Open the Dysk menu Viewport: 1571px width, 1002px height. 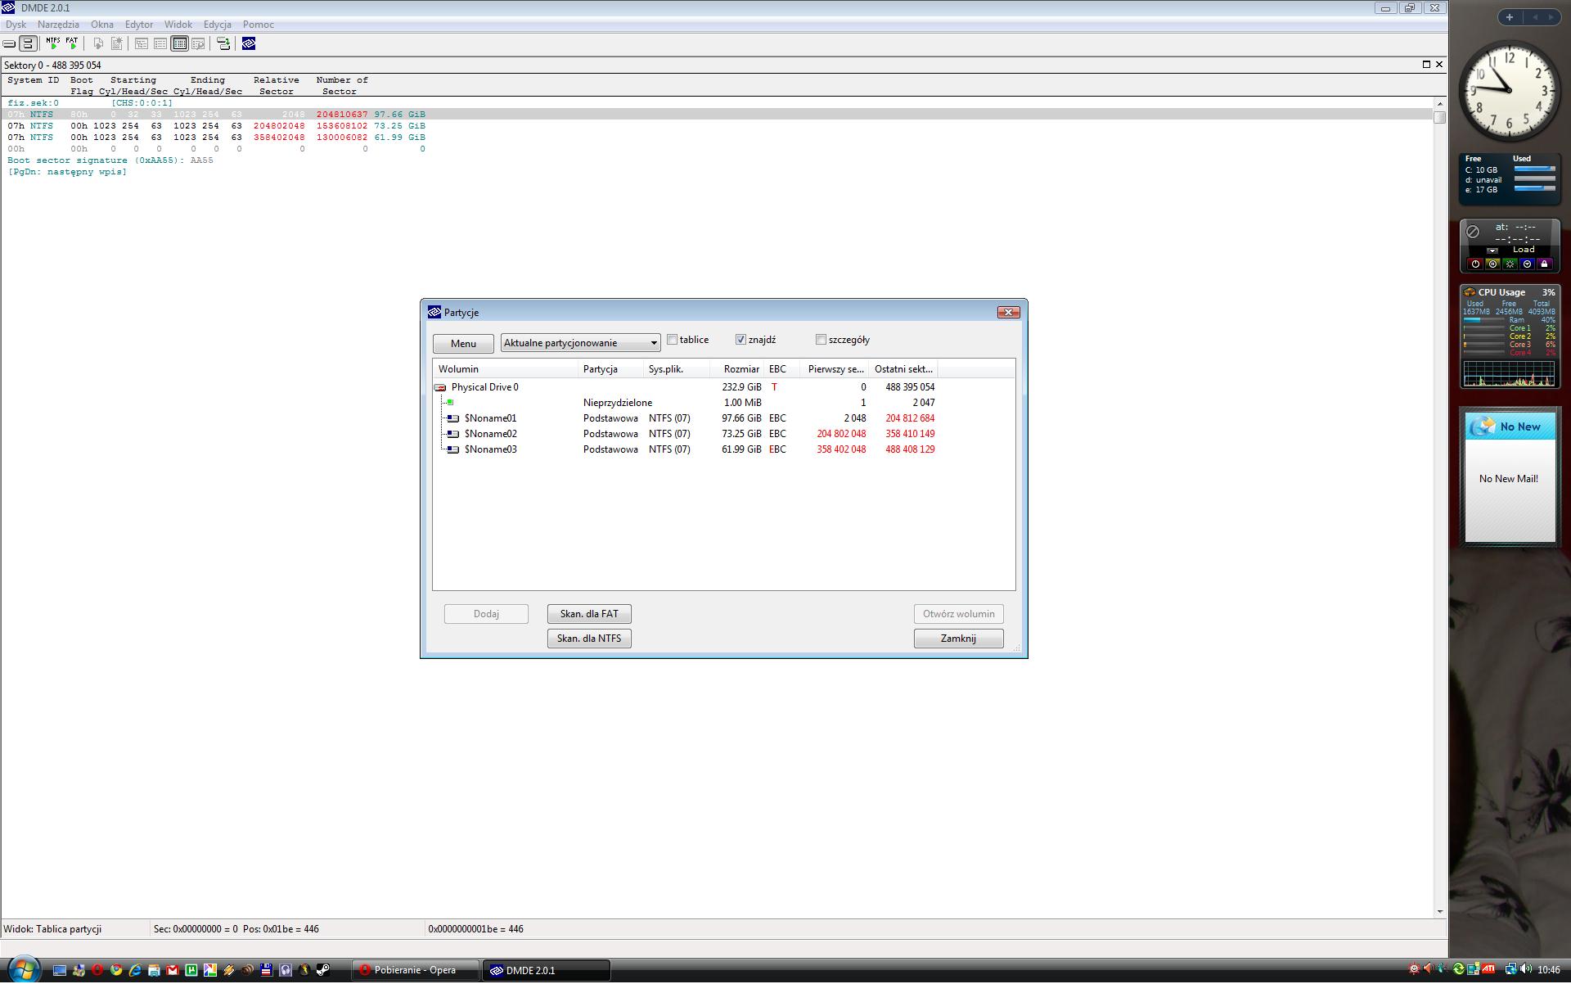coord(16,25)
